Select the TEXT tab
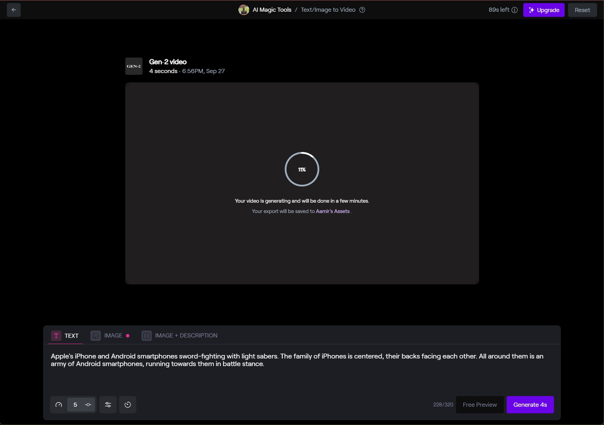This screenshot has height=425, width=604. coord(65,336)
